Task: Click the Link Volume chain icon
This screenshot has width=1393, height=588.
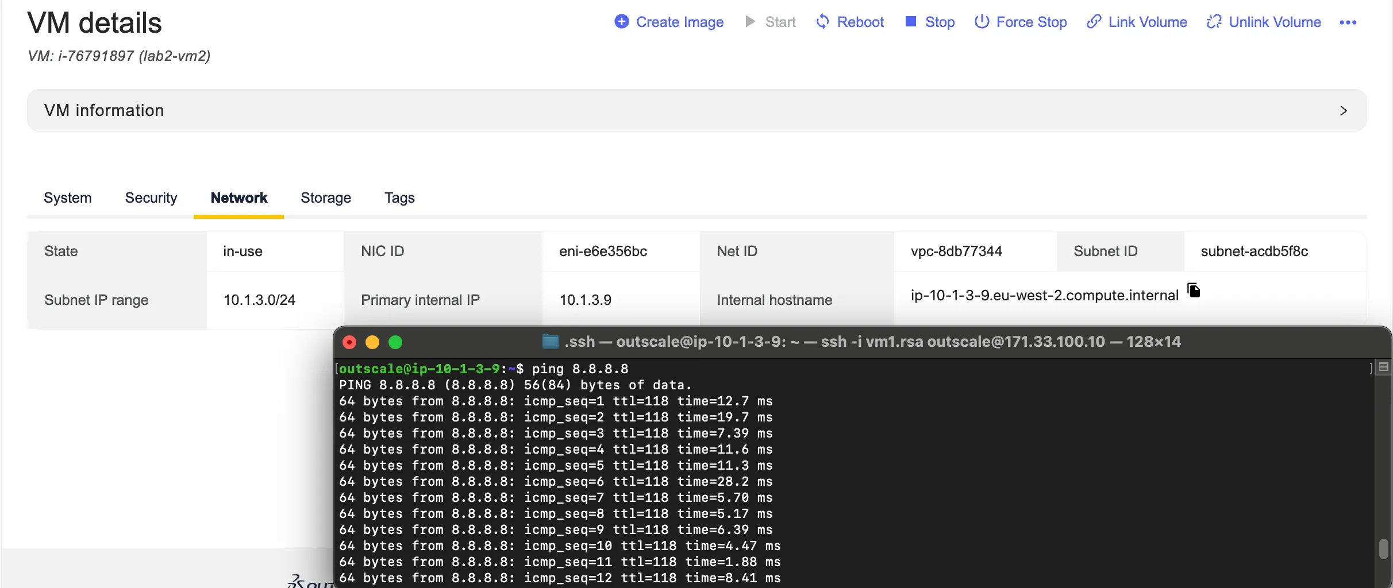Action: 1094,22
